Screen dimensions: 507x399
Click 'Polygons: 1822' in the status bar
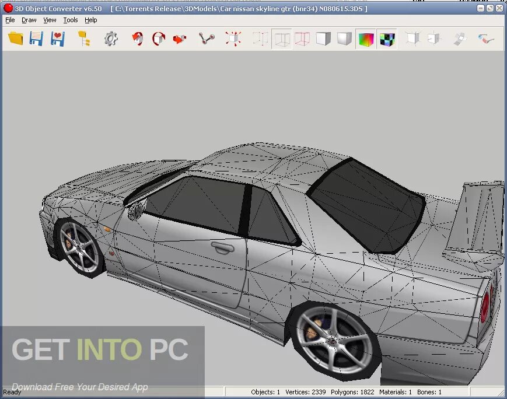(352, 392)
